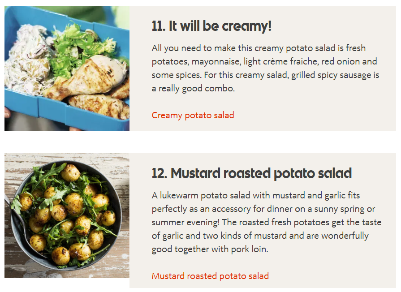Click the word 'lukewarm' in the second description
This screenshot has height=292, width=401.
[x=179, y=196]
